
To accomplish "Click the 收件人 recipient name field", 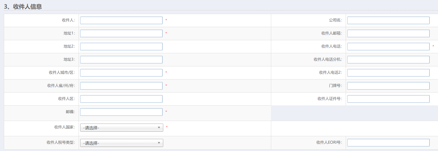I will [121, 20].
